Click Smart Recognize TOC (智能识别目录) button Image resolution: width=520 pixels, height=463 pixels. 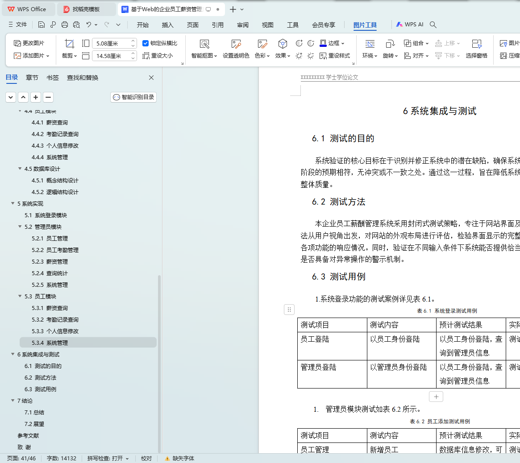coord(133,97)
